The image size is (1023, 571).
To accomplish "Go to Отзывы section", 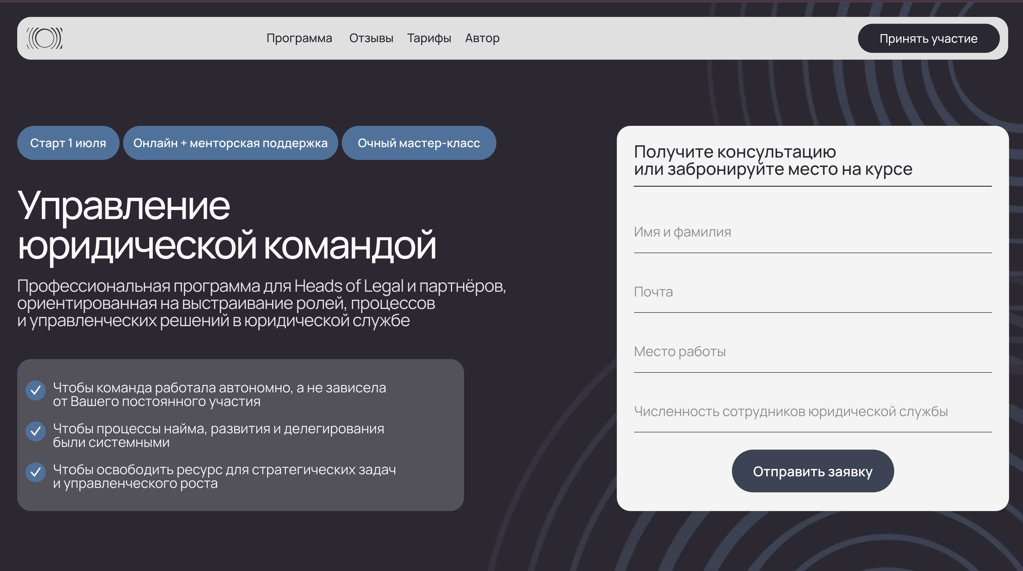I will 371,38.
